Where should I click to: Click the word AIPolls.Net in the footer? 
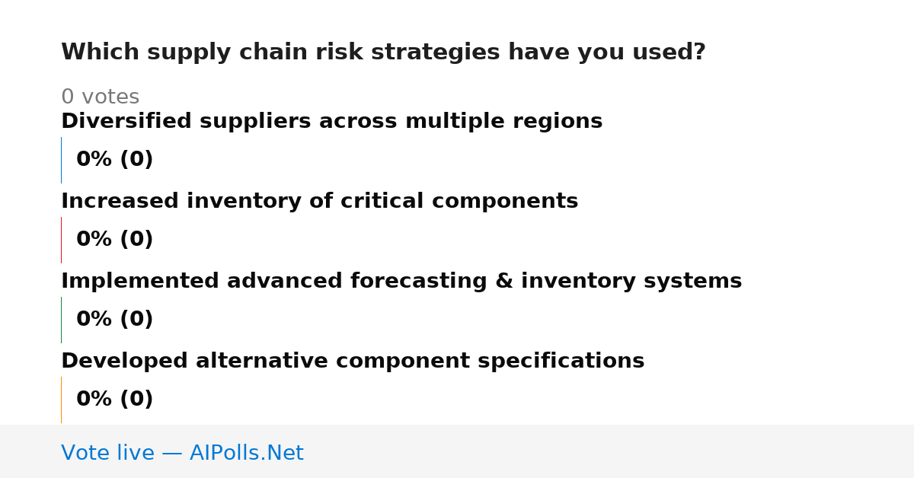246,453
